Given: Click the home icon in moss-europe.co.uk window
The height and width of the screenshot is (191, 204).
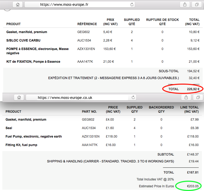Looking at the screenshot, I should [x=19, y=97].
